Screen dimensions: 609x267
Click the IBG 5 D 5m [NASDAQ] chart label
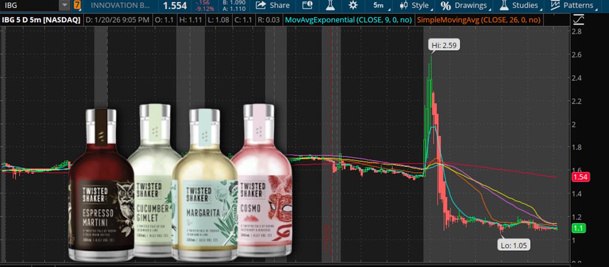[41, 20]
